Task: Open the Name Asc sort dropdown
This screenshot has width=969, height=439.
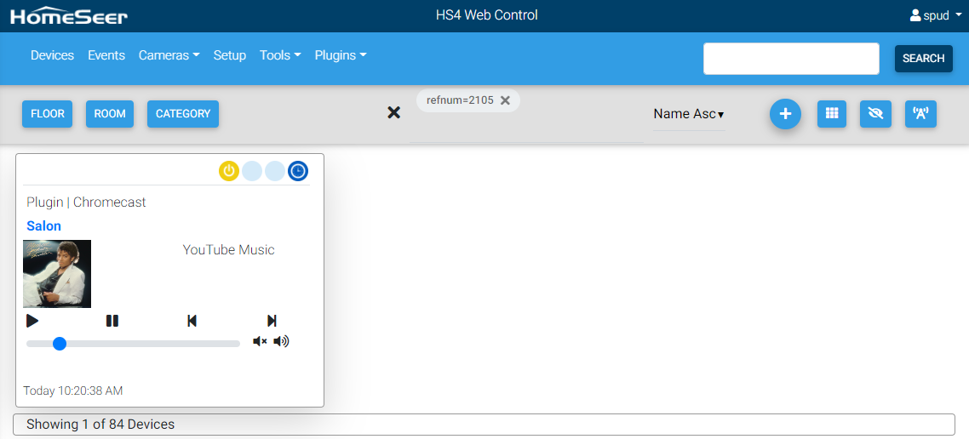Action: [688, 114]
